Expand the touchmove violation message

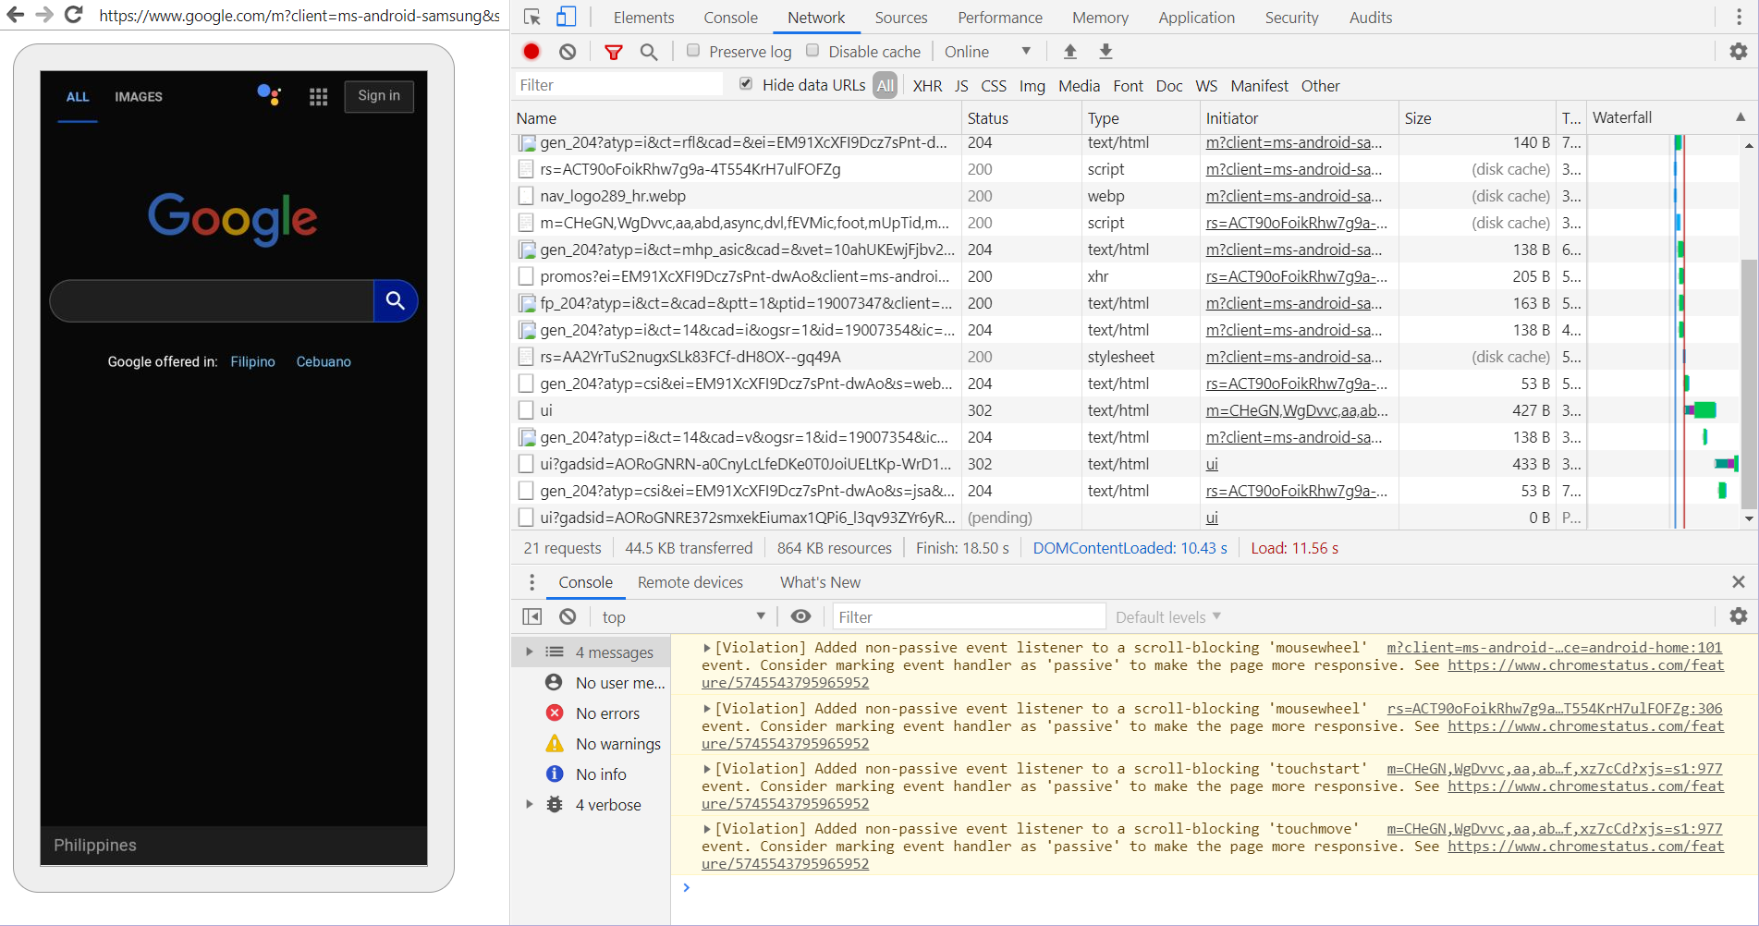tap(707, 829)
